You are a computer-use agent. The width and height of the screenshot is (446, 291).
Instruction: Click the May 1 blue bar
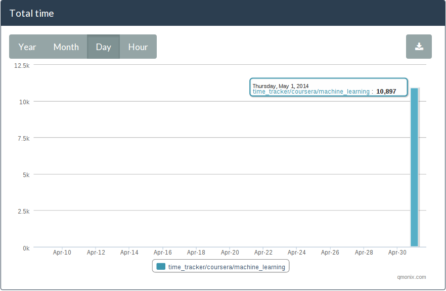415,167
